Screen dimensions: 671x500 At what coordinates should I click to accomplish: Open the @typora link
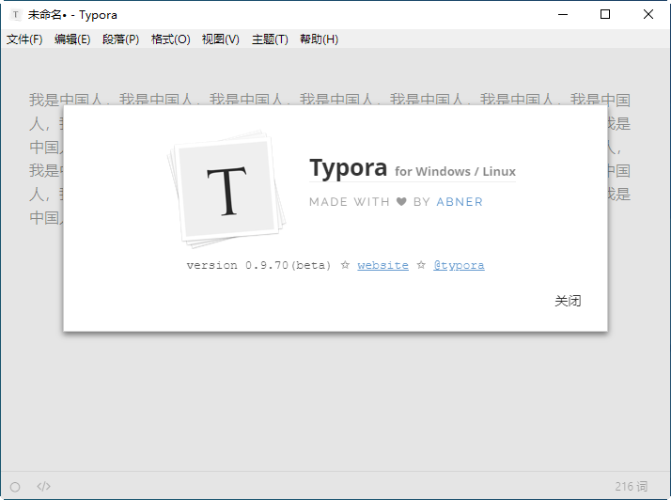point(459,265)
